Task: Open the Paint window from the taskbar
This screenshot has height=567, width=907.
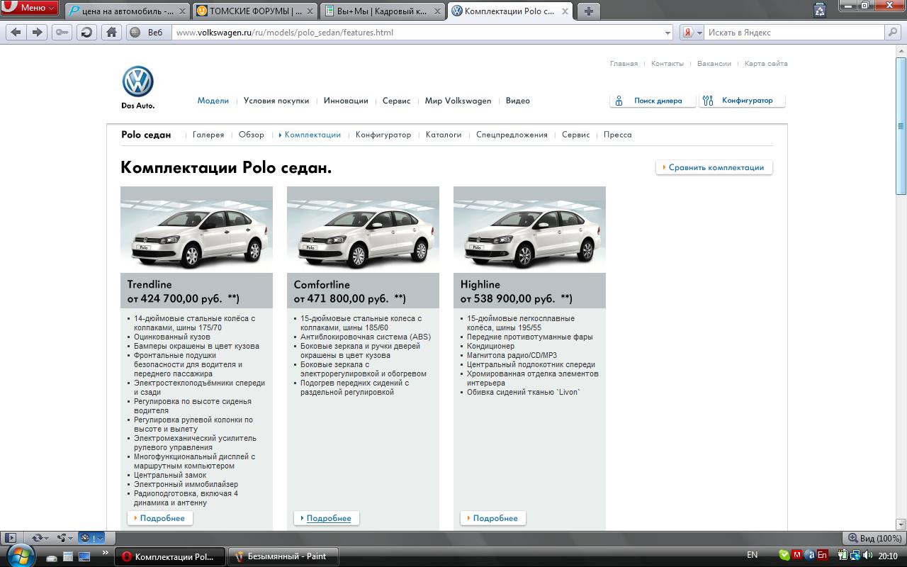Action: [282, 556]
